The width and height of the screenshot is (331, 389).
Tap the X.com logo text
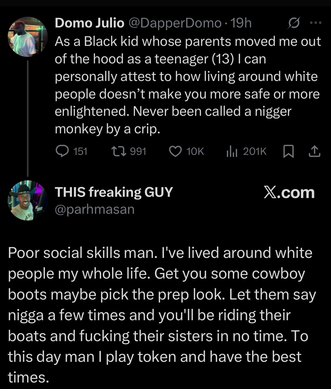[289, 193]
